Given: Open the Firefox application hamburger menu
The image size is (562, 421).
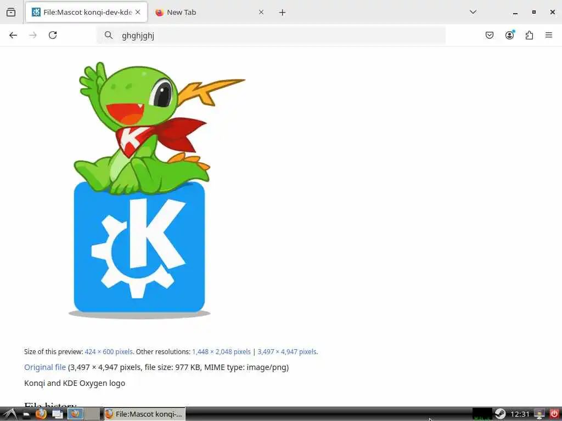Looking at the screenshot, I should (x=549, y=35).
